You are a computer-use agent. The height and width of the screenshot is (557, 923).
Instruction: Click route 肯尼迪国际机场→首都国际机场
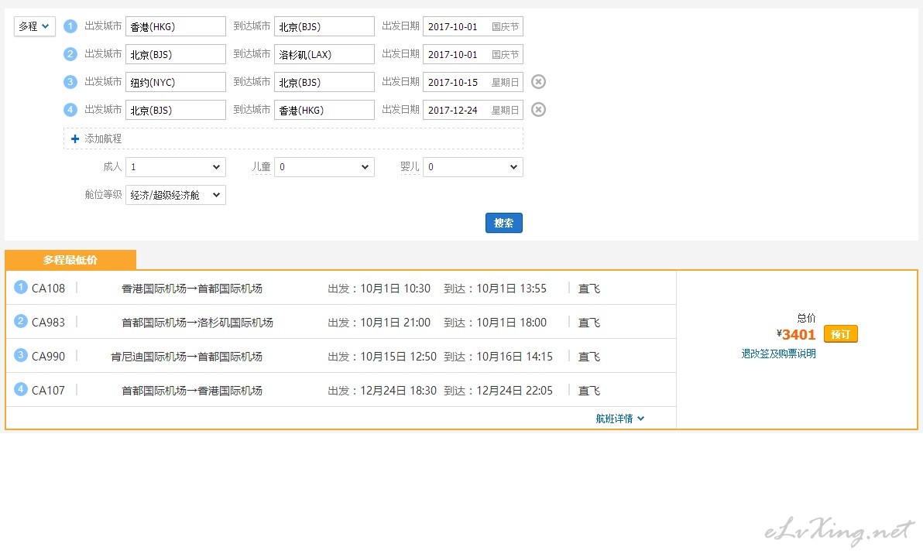(x=187, y=357)
